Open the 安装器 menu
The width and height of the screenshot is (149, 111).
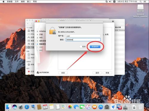(10, 1)
